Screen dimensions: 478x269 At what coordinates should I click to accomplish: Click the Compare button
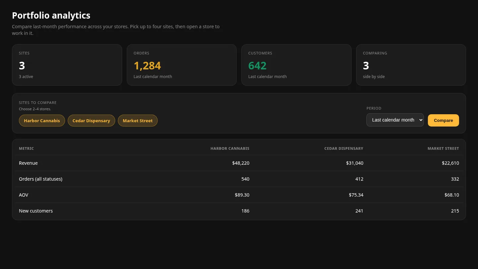[x=443, y=120]
